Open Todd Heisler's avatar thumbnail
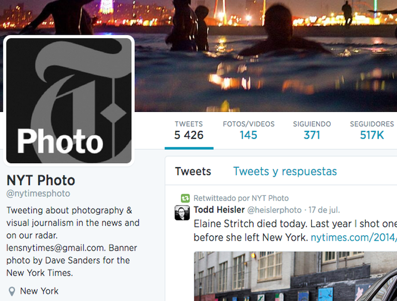This screenshot has width=397, height=301. tap(182, 213)
